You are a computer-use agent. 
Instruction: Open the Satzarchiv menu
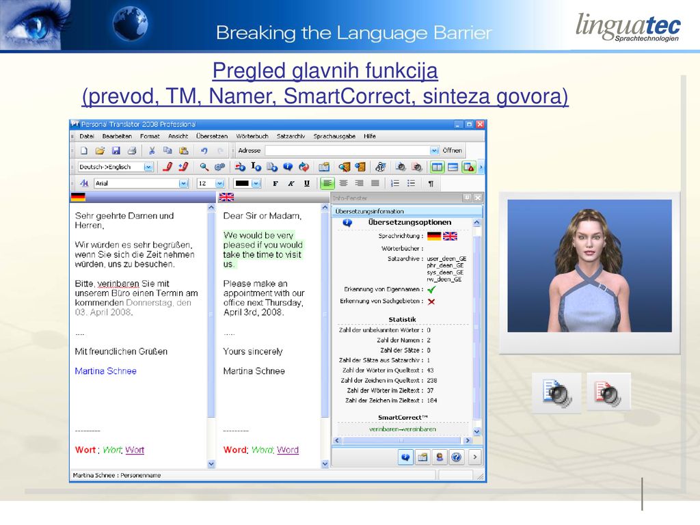[291, 136]
